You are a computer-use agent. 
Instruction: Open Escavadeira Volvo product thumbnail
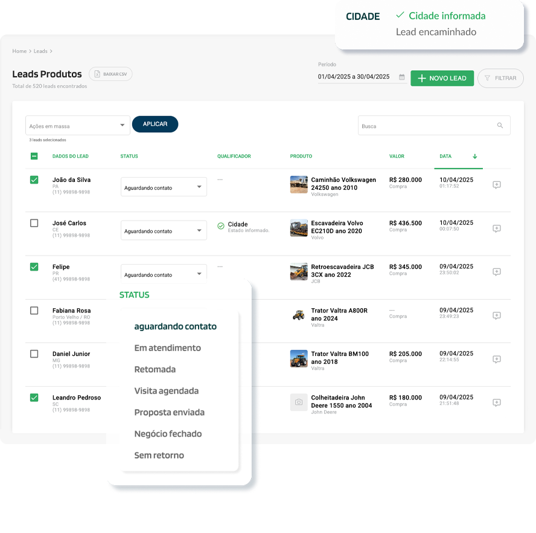[x=299, y=228]
